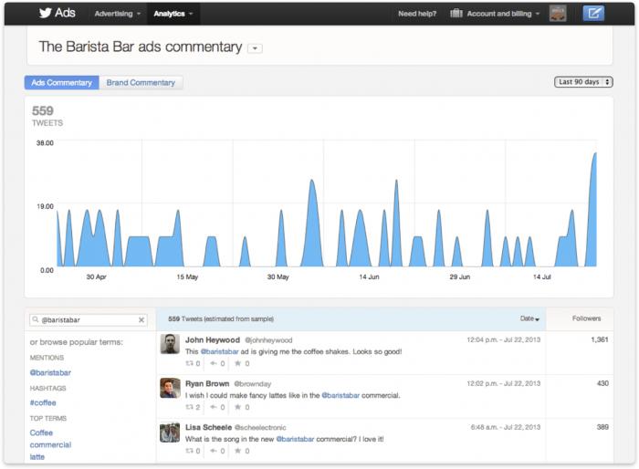Click the 389 followers count

[x=602, y=427]
